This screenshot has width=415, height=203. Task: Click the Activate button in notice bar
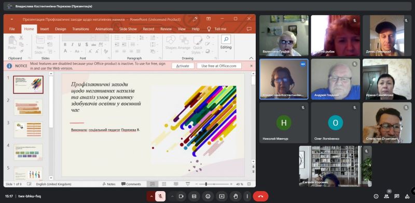click(x=183, y=66)
